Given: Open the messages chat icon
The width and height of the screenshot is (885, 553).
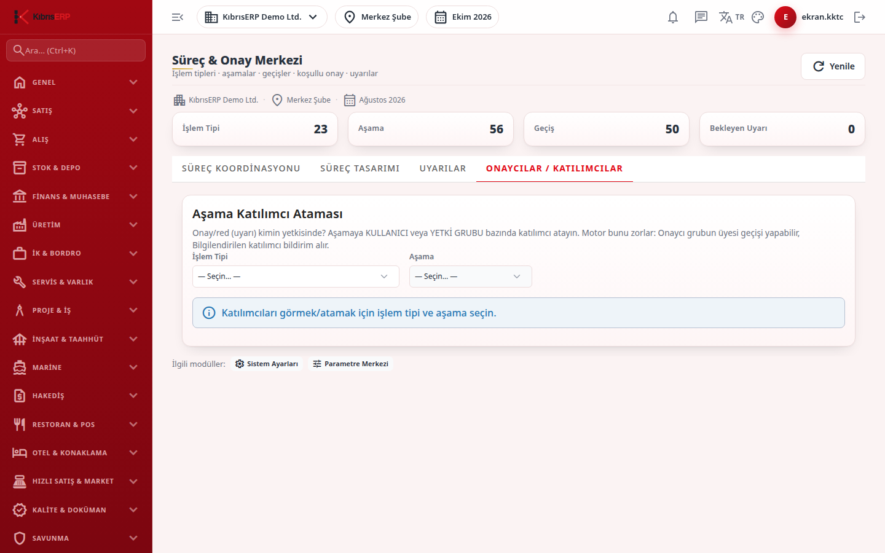Looking at the screenshot, I should click(x=701, y=17).
